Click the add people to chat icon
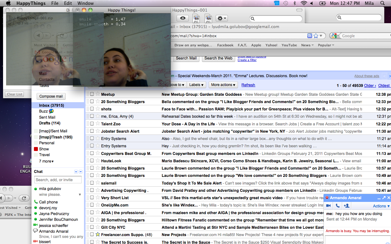The height and width of the screenshot is (244, 391). click(346, 206)
